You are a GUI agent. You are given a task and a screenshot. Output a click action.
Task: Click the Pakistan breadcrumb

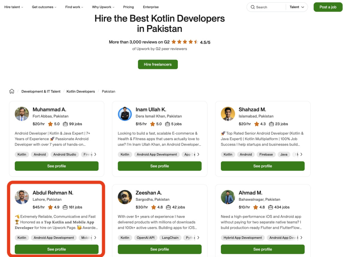(x=108, y=91)
